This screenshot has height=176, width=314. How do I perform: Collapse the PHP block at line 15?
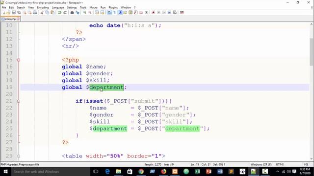click(19, 60)
